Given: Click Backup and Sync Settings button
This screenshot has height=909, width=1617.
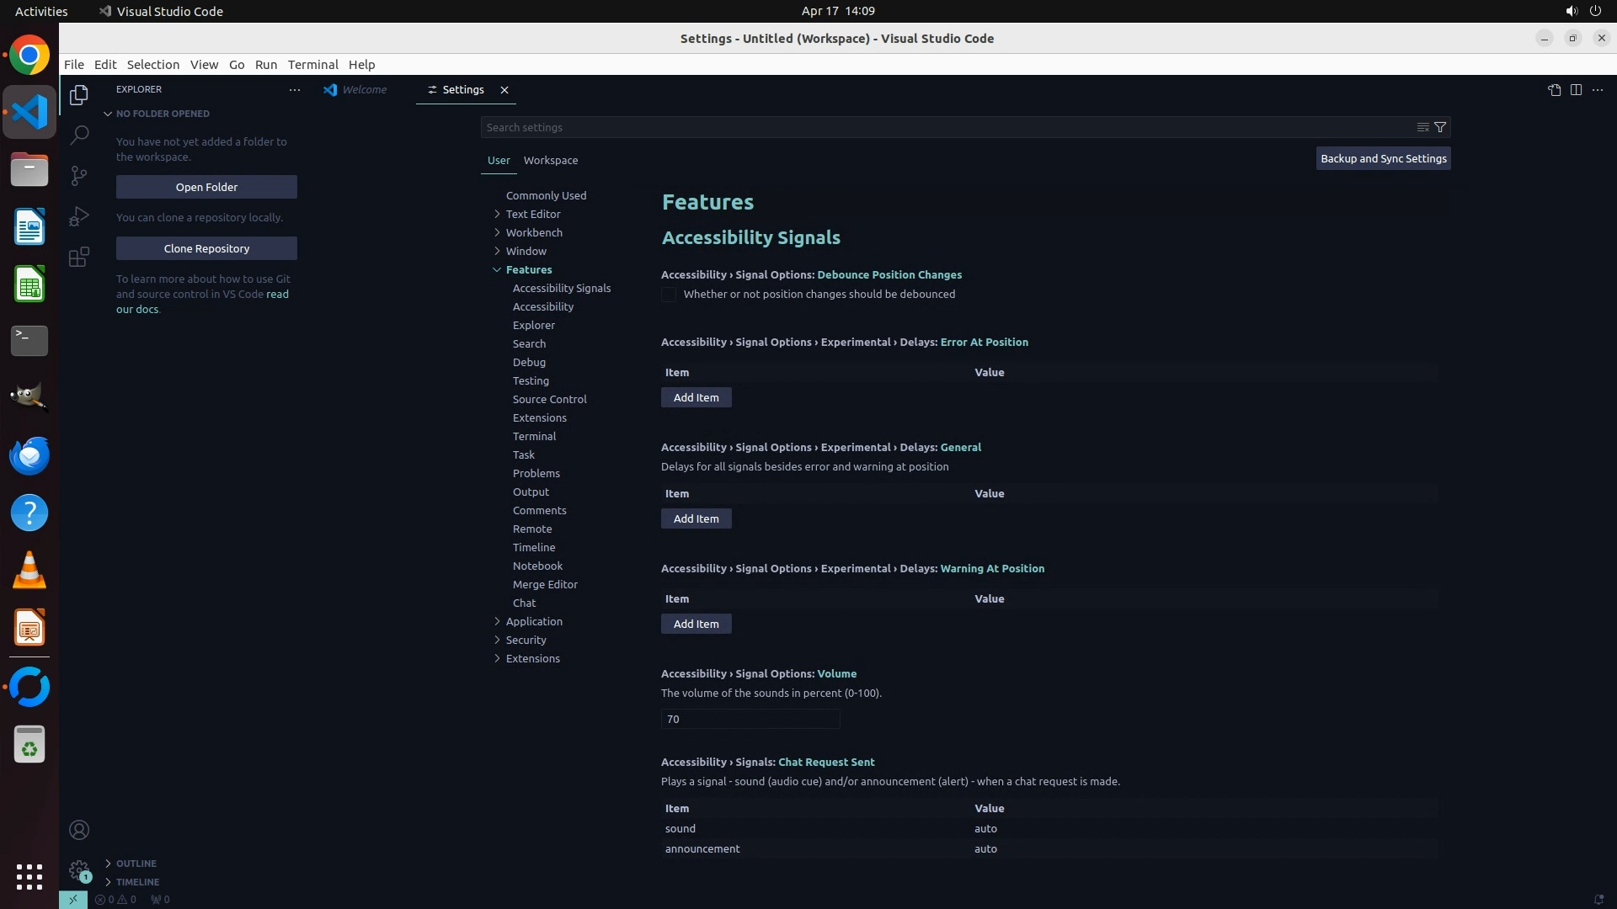Looking at the screenshot, I should click(1383, 158).
